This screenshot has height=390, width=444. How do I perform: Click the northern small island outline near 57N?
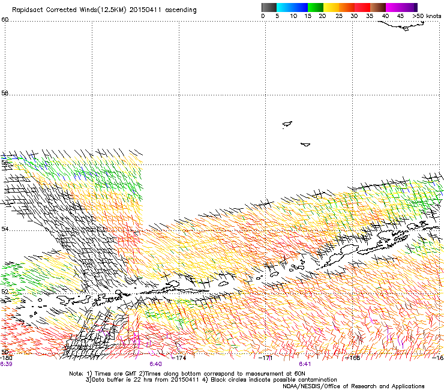pyautogui.click(x=287, y=124)
